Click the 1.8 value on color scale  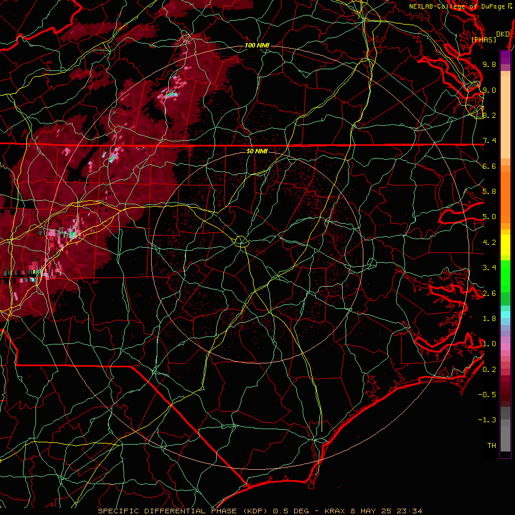pos(489,319)
